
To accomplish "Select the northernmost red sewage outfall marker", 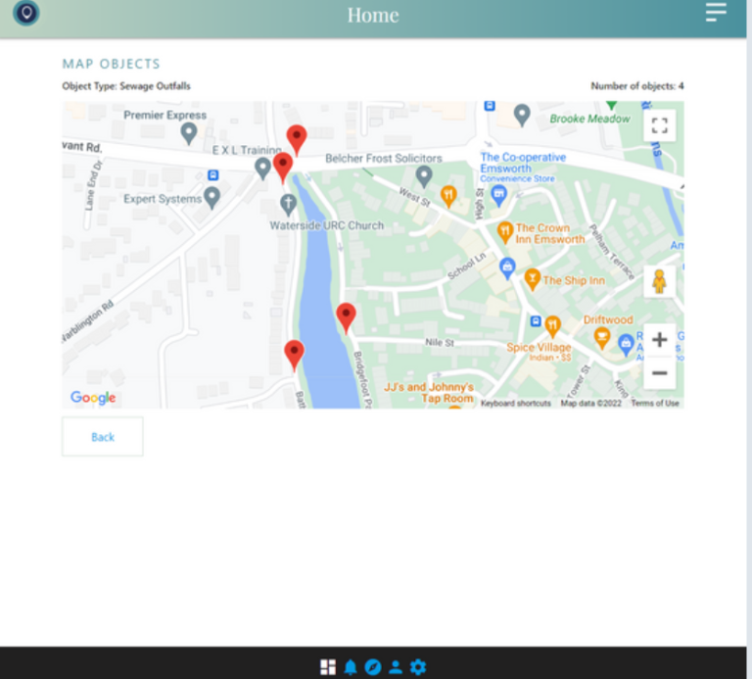I will (x=297, y=140).
